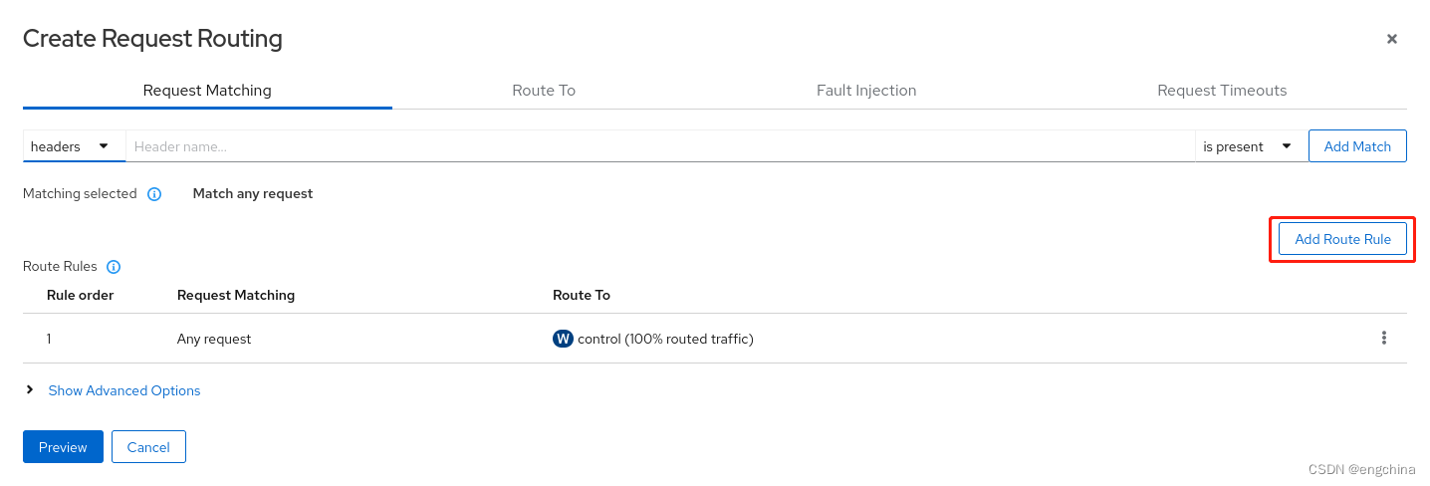Click the info icon next to Route Rules
1430x486 pixels.
point(114,267)
